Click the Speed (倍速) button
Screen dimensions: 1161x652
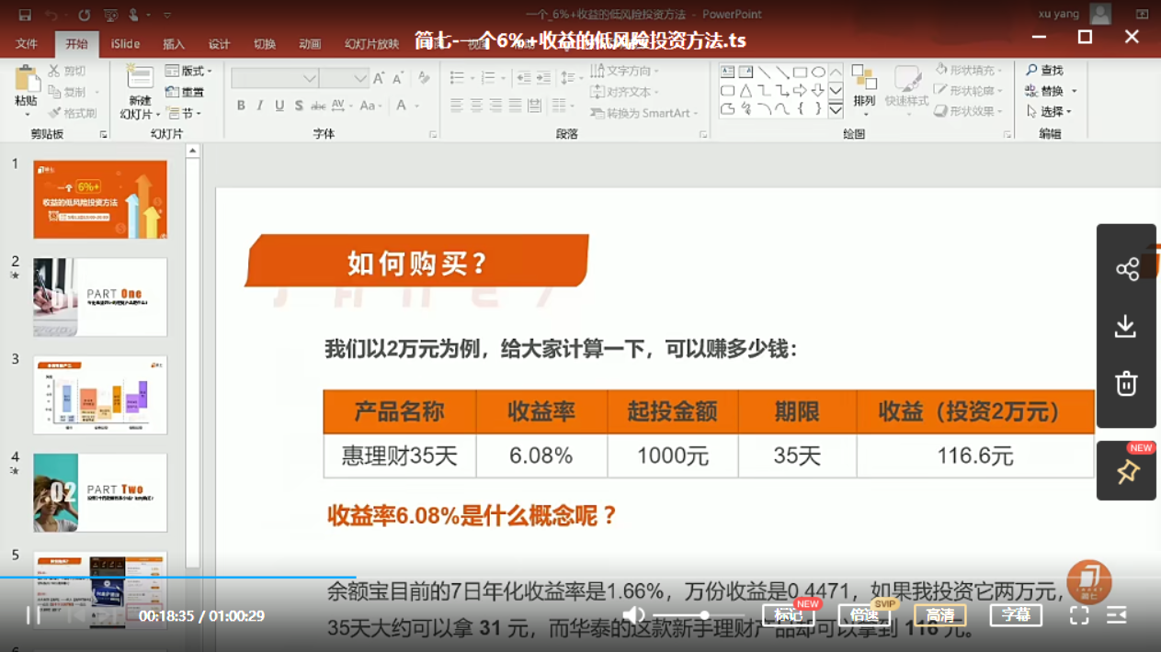(864, 615)
